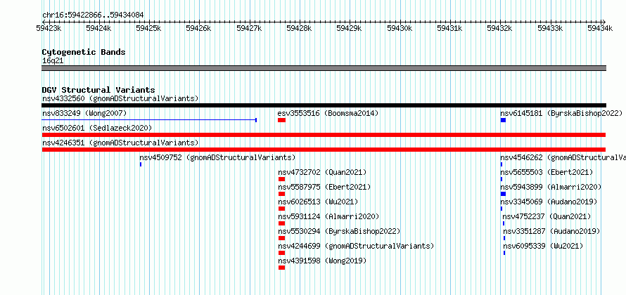
Task: Select the nsv833249 (Wong2007) label
Action: 84,113
